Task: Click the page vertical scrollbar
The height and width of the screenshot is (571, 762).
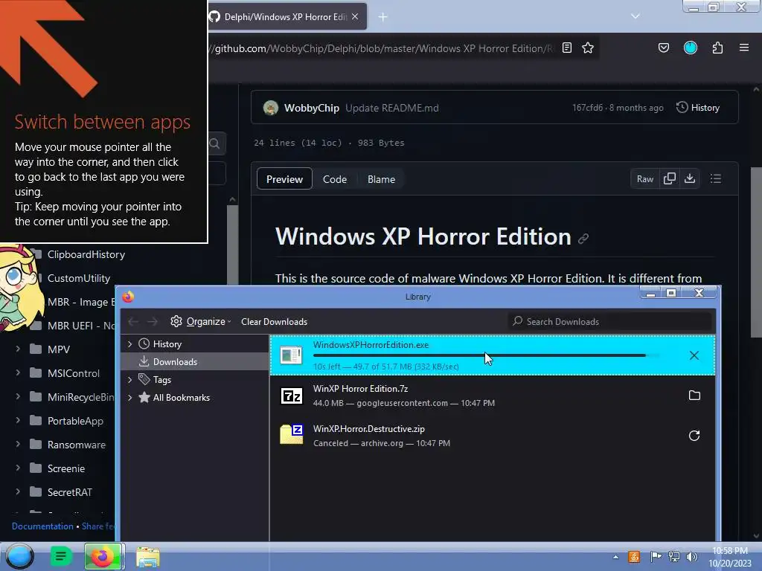Action: point(756,253)
